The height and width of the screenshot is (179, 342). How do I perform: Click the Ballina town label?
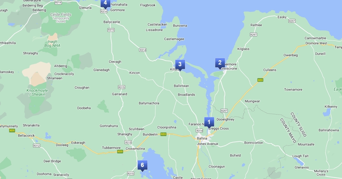point(202,138)
